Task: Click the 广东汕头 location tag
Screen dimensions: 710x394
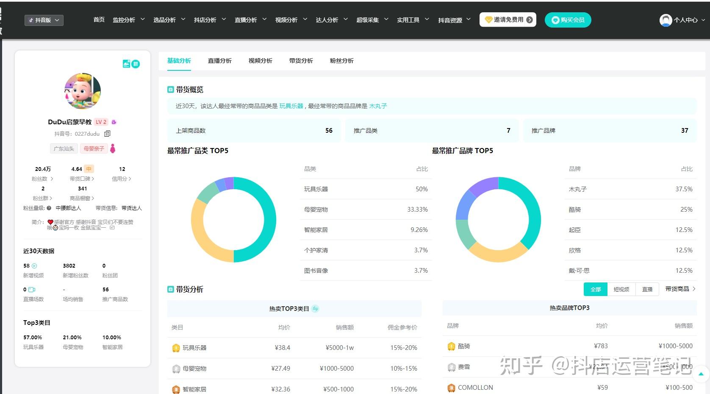Action: (x=64, y=149)
